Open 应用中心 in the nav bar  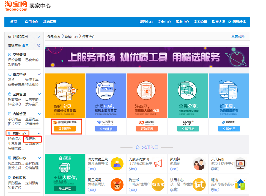coord(32,22)
